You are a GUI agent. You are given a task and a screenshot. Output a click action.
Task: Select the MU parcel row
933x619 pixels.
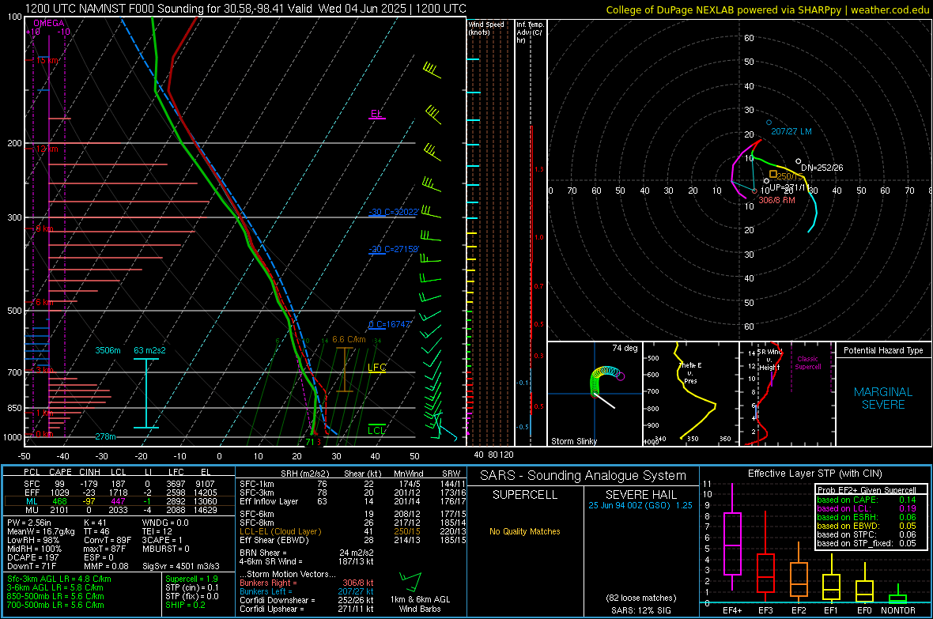click(119, 510)
